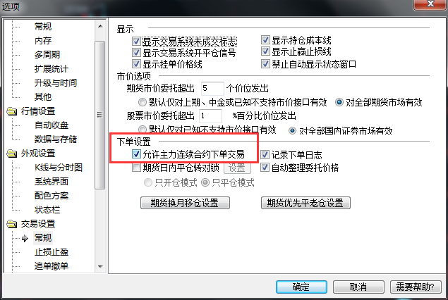Image resolution: width=448 pixels, height=300 pixels.
Task: Click the tree scrollbar down arrow
Action: pos(100,266)
